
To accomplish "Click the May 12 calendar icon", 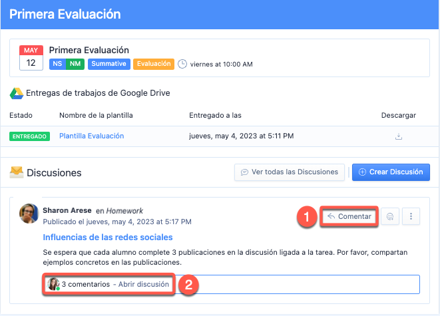I will pos(31,59).
